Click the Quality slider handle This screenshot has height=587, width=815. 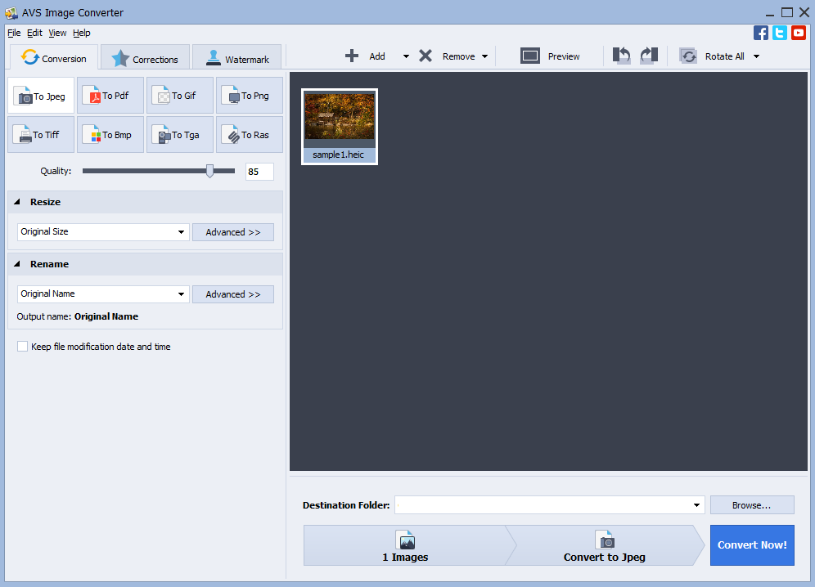click(209, 171)
